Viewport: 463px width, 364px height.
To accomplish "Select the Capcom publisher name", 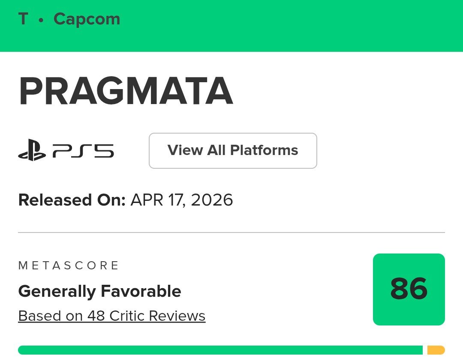I will point(87,19).
